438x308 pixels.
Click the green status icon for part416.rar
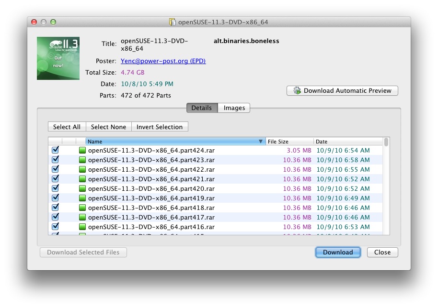pyautogui.click(x=82, y=227)
